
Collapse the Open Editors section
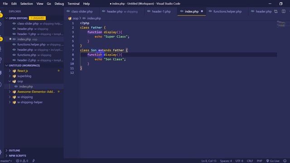(x=7, y=18)
